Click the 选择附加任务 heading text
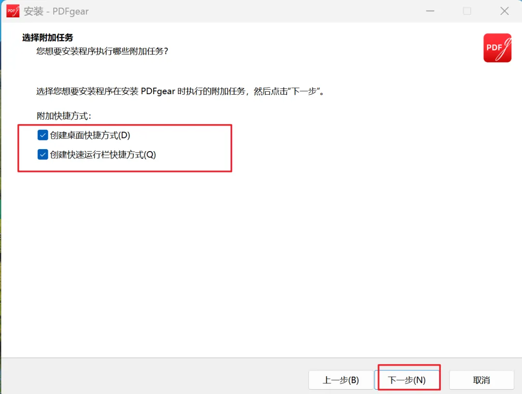Image resolution: width=522 pixels, height=394 pixels. click(47, 38)
